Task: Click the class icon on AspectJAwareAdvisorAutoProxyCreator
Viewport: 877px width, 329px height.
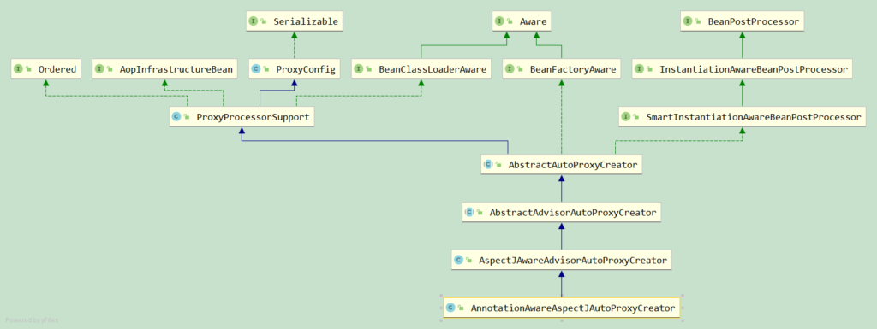Action: tap(458, 260)
